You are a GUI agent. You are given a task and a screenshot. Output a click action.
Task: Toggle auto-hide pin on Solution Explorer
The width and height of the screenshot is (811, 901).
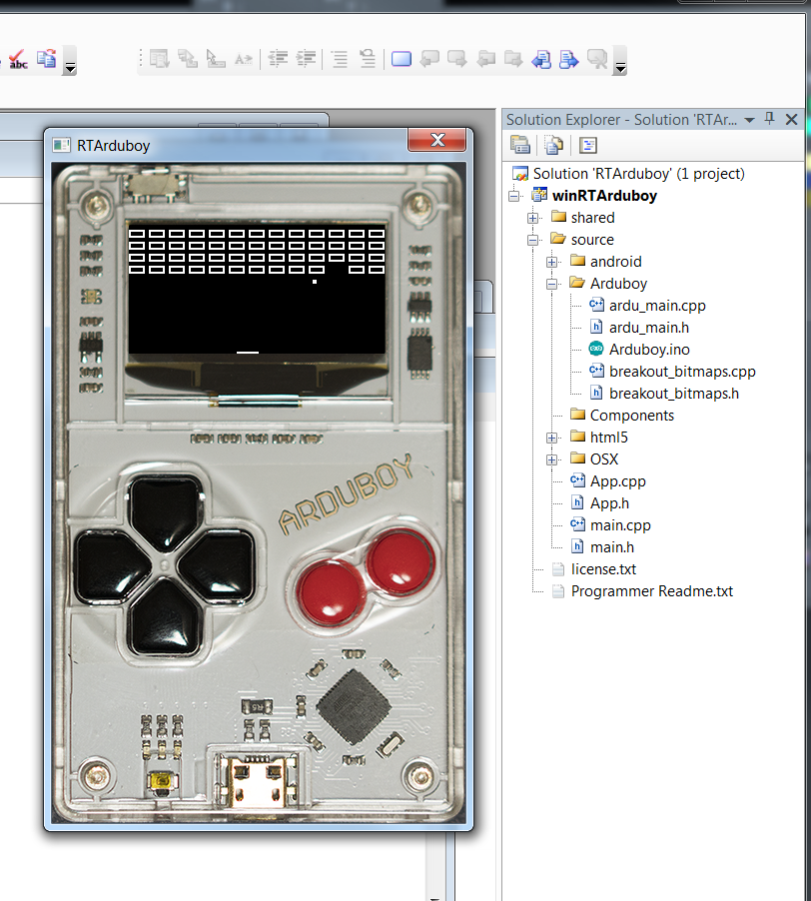tap(770, 119)
